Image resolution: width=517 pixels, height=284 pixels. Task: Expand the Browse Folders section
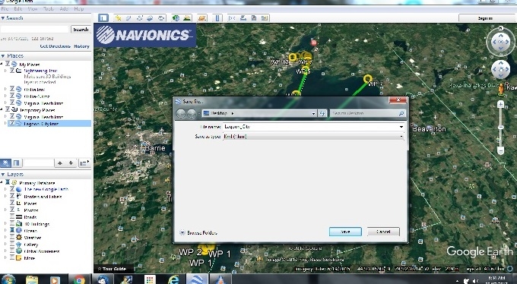click(198, 232)
